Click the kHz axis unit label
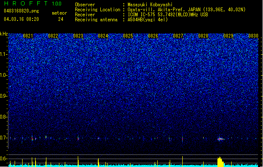The height and width of the screenshot is (167, 263). 4,34
